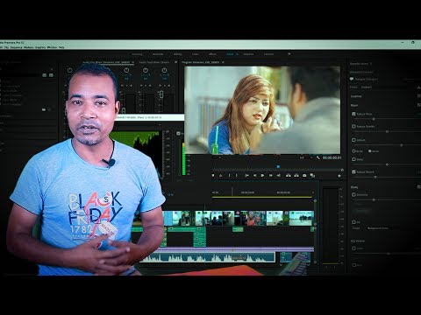Select the Audio Track Mixer panel tab
421x315 pixels.
(x=154, y=62)
